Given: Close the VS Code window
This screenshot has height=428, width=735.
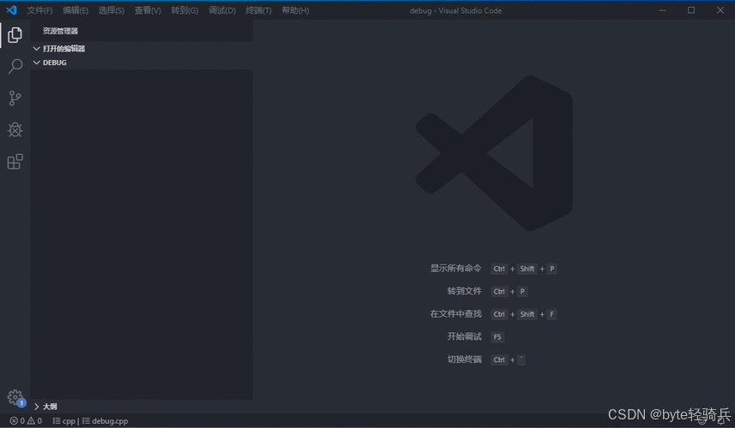Looking at the screenshot, I should pyautogui.click(x=720, y=10).
